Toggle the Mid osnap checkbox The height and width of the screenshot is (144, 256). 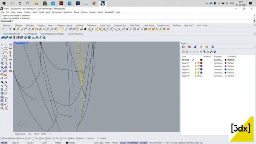tap(26, 138)
